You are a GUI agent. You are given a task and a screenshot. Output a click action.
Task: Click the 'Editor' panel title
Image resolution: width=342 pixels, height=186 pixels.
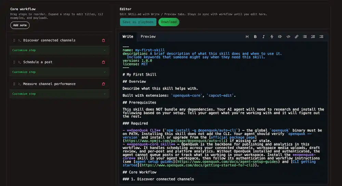(x=126, y=9)
